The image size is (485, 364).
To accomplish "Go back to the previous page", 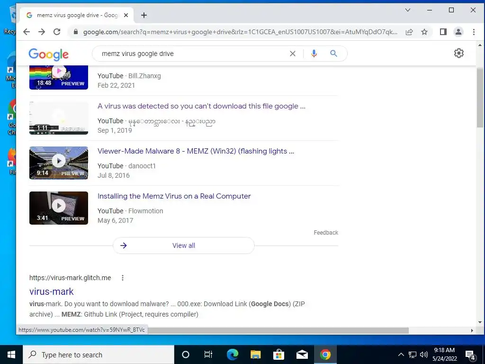I will point(27,32).
